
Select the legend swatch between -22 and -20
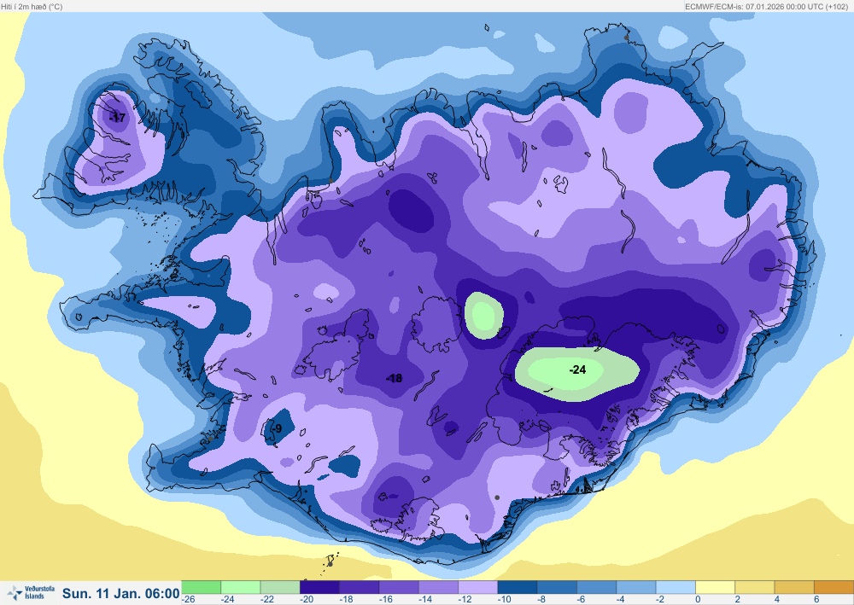pos(280,587)
